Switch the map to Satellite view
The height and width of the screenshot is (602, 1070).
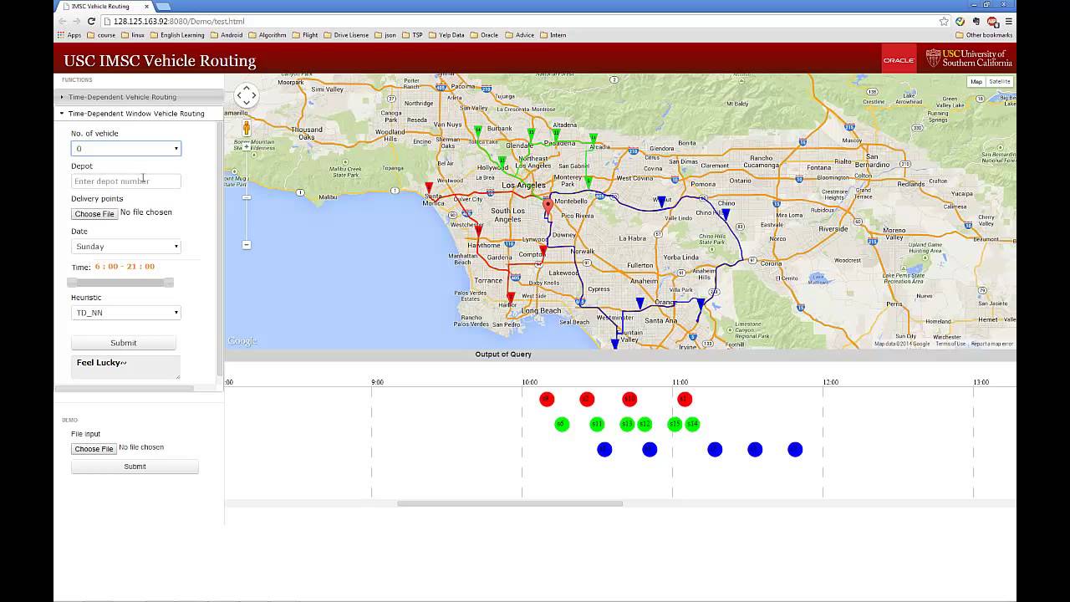[999, 82]
